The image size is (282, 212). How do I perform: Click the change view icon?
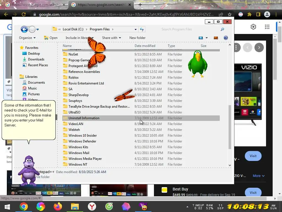[x=201, y=38]
